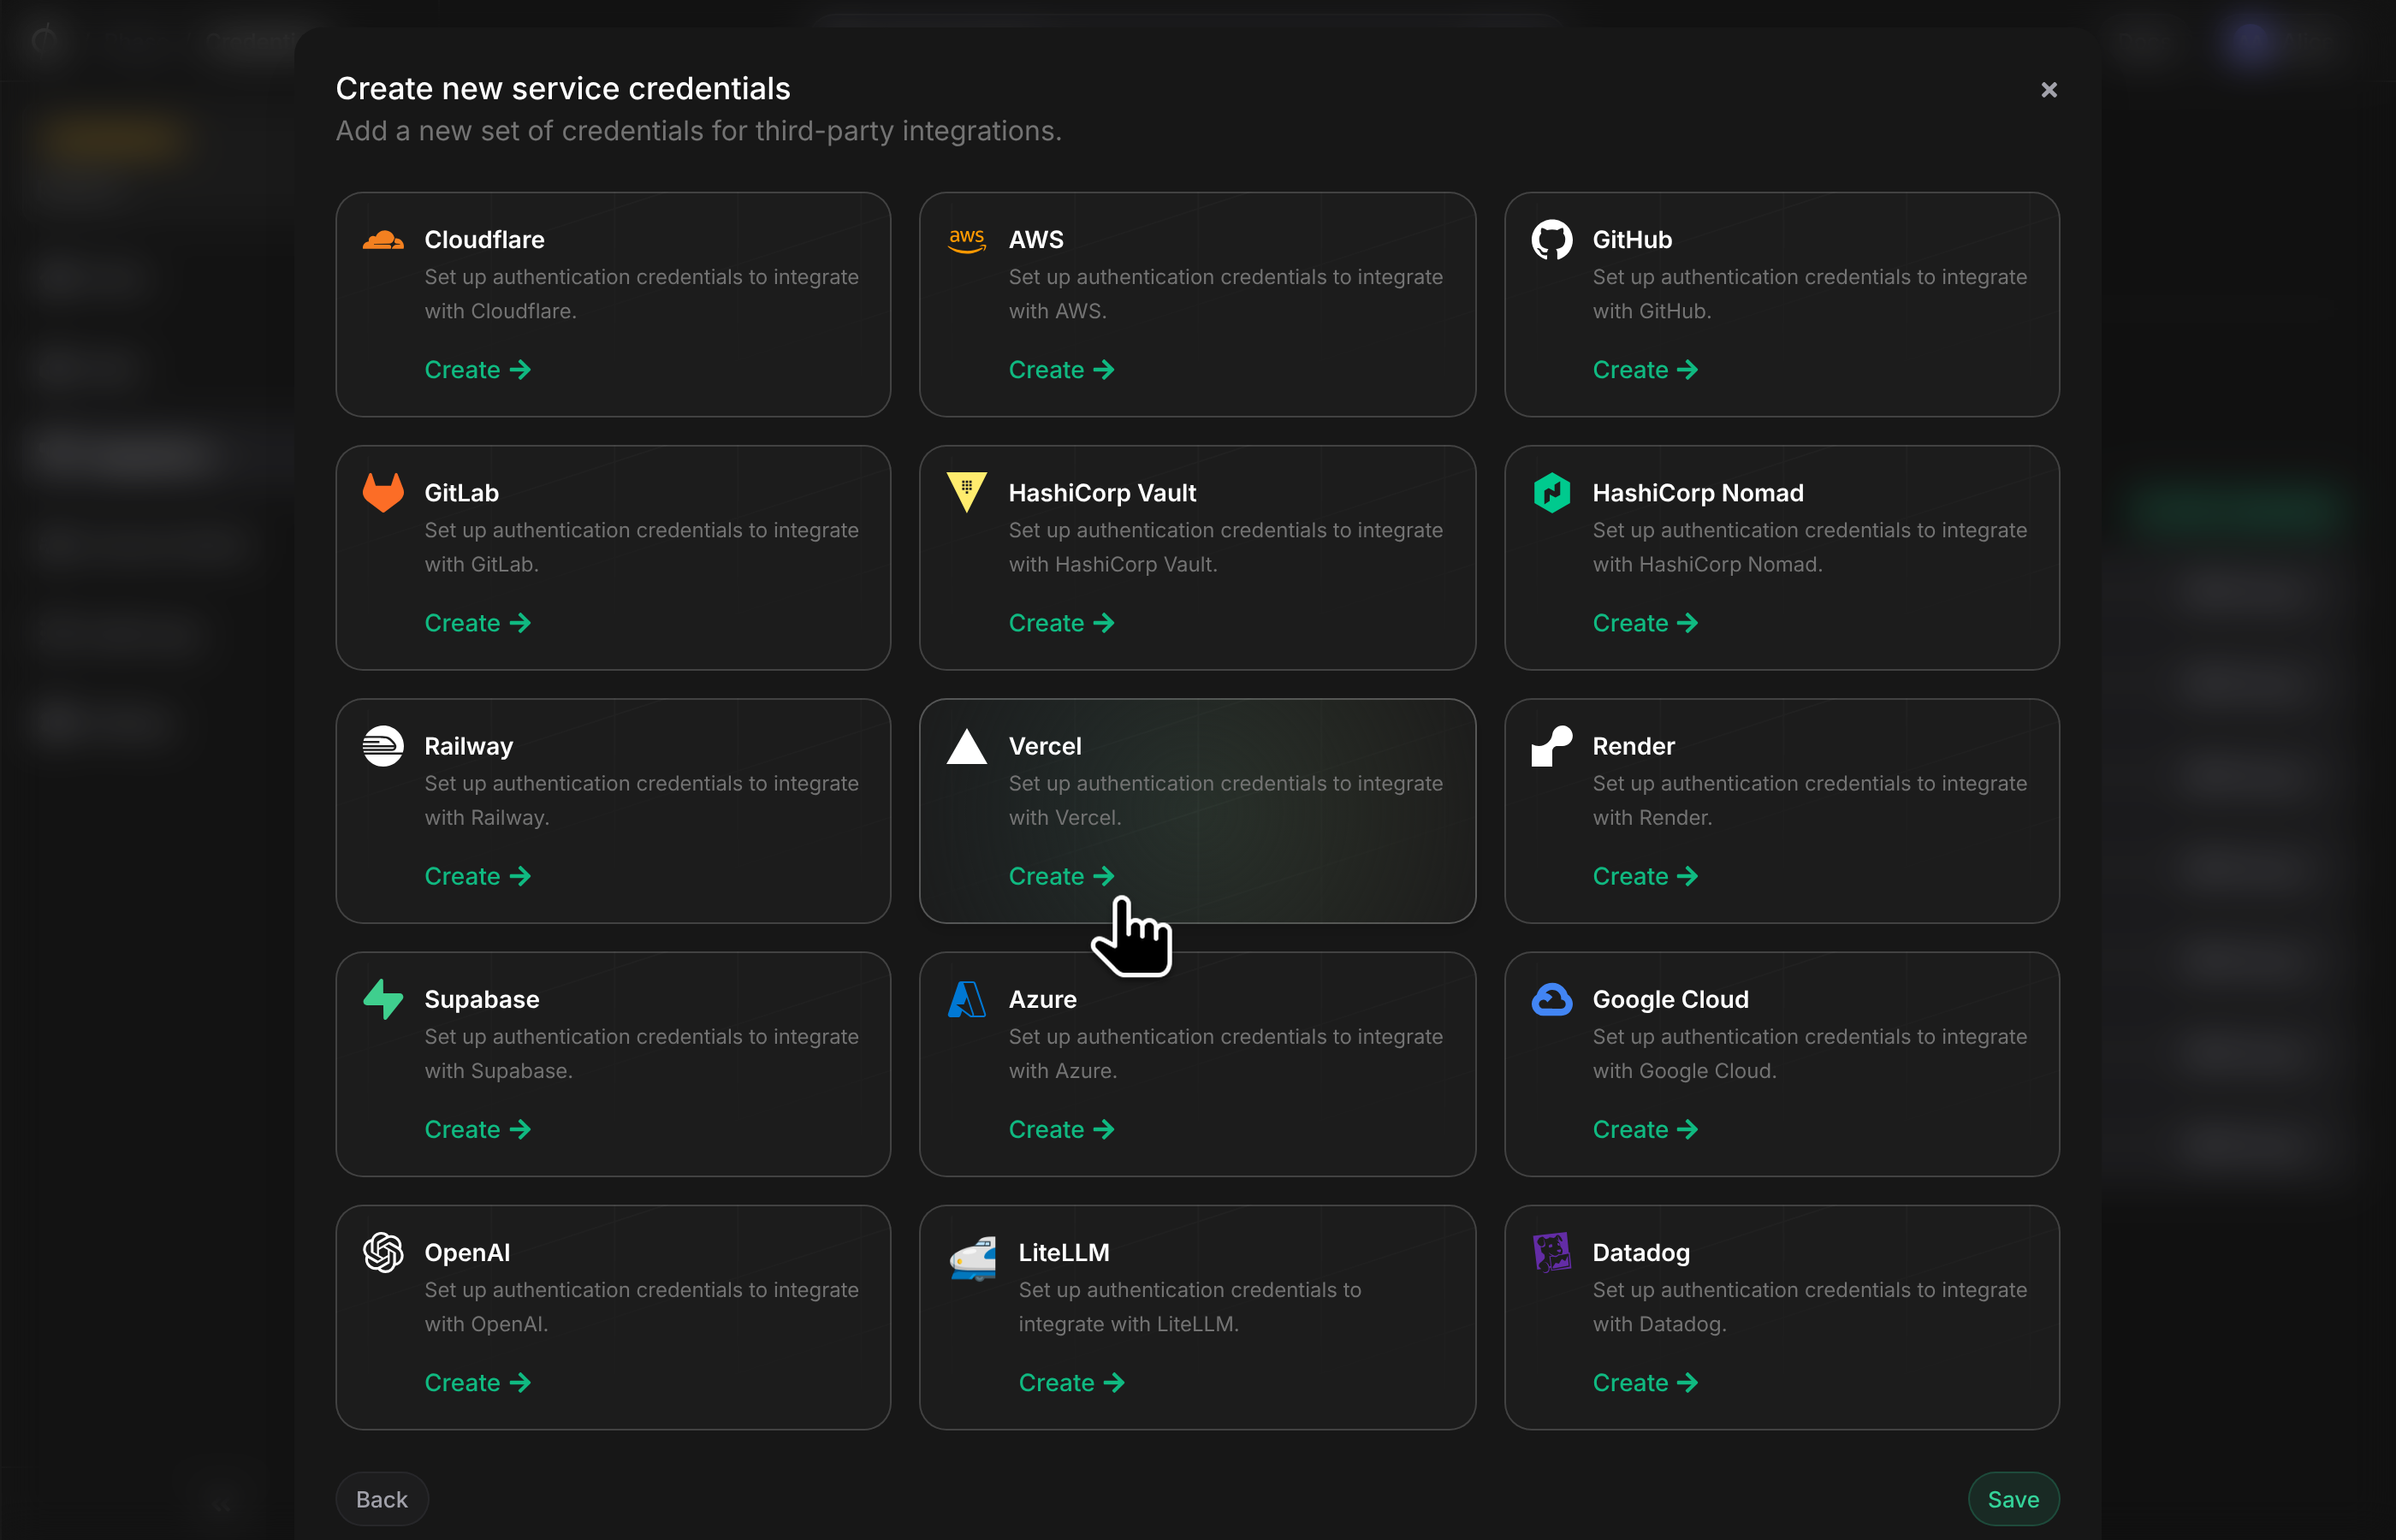Click the Railway logo icon
The image size is (2396, 1540).
[383, 746]
